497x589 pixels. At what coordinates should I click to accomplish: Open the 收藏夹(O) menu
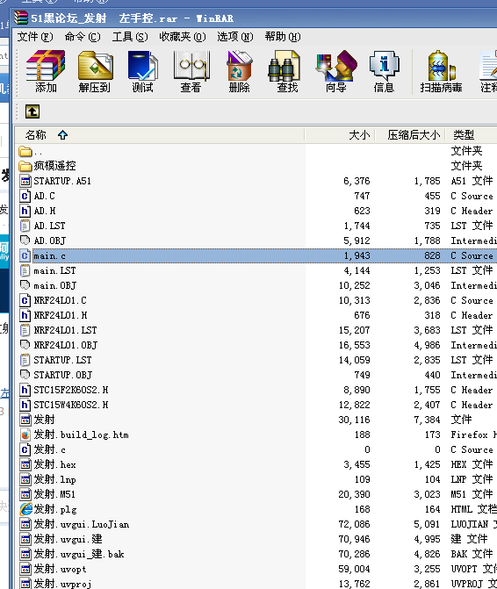[x=182, y=37]
